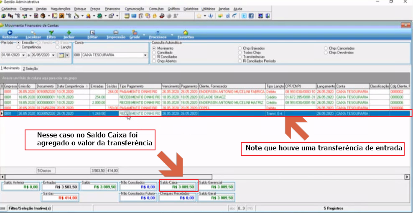Select Lançto period radio button
The width and height of the screenshot is (413, 213).
[57, 47]
